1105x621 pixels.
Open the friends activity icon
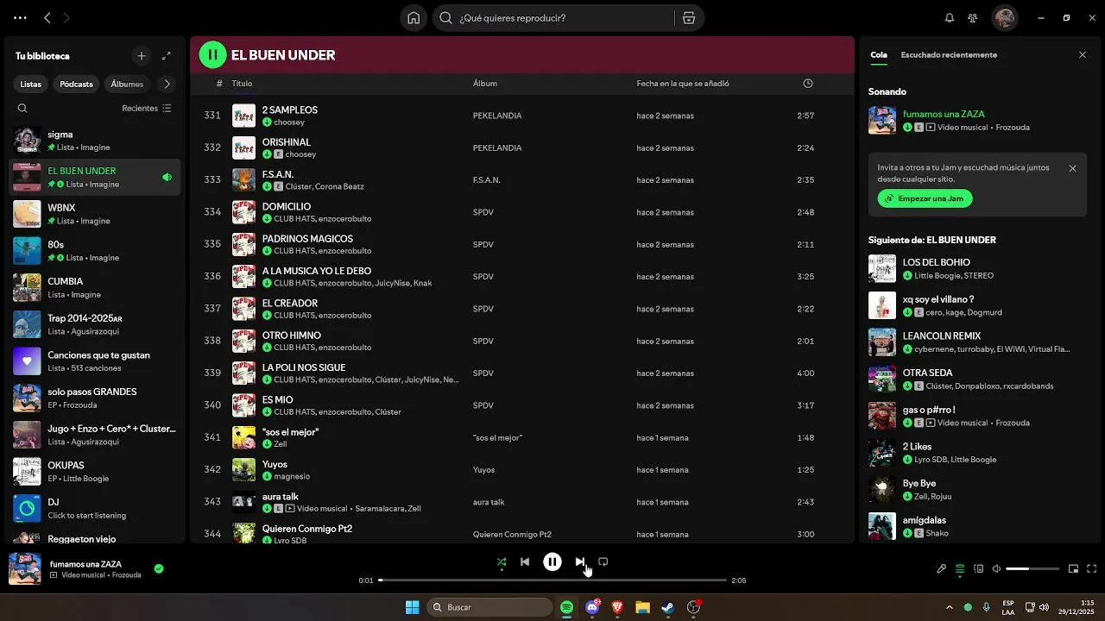tap(973, 18)
